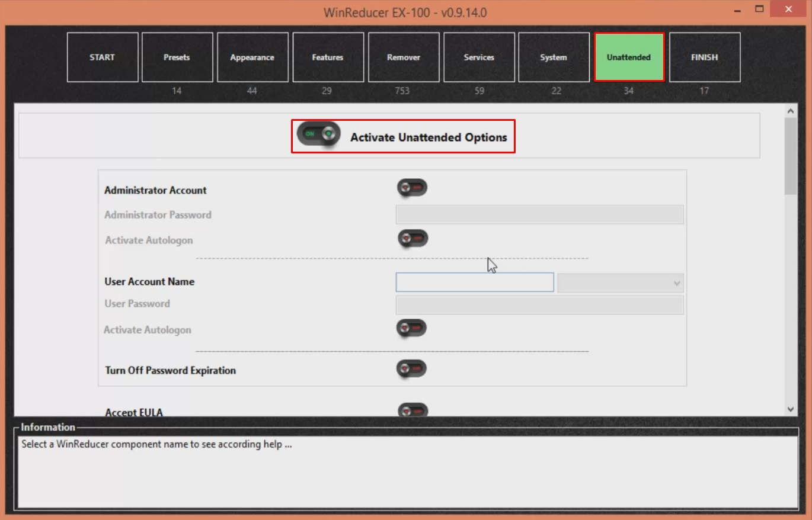Turn off Activate Unattended Options switch
Screen dimensions: 812x520
[x=318, y=134]
